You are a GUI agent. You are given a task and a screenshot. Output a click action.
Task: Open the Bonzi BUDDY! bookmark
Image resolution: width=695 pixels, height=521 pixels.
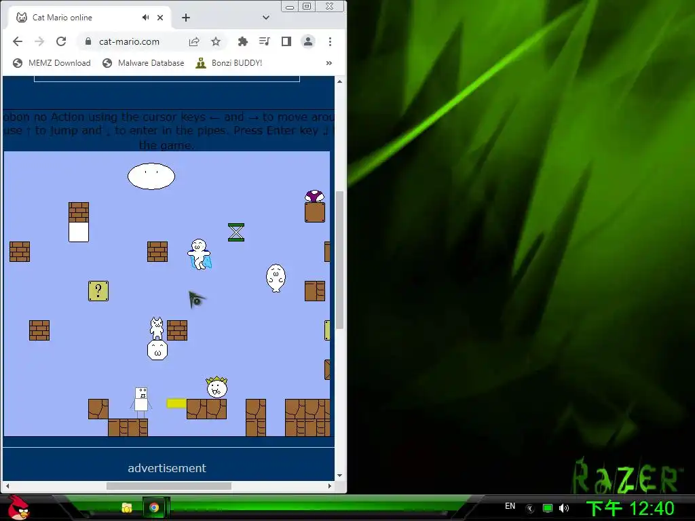(x=229, y=63)
